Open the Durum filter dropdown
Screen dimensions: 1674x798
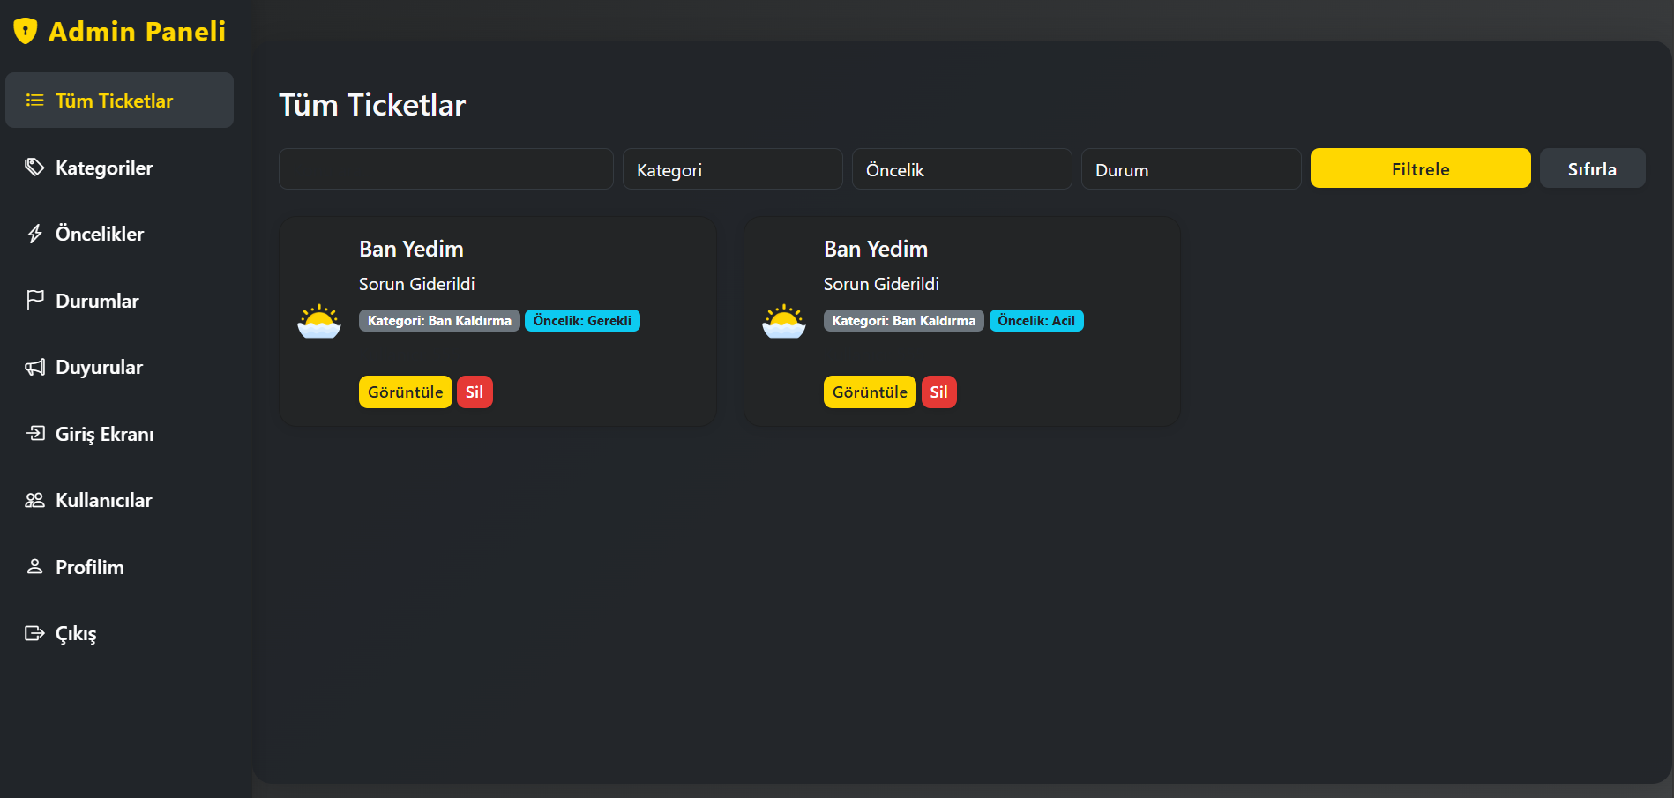(x=1192, y=168)
